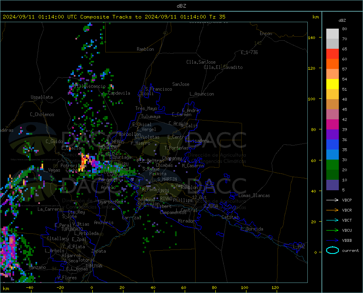Click the 'L_Vegas' map label

pyautogui.click(x=52, y=170)
